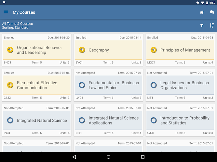The image size is (217, 162).
Task: Open Introduction to Probability and Statistics
Action: 185,121
